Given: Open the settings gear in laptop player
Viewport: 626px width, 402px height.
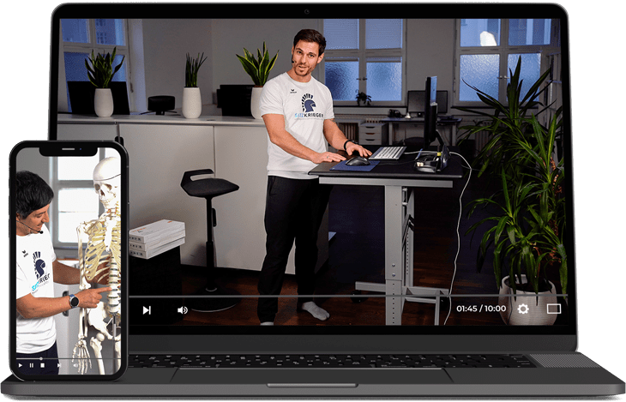Looking at the screenshot, I should 523,308.
